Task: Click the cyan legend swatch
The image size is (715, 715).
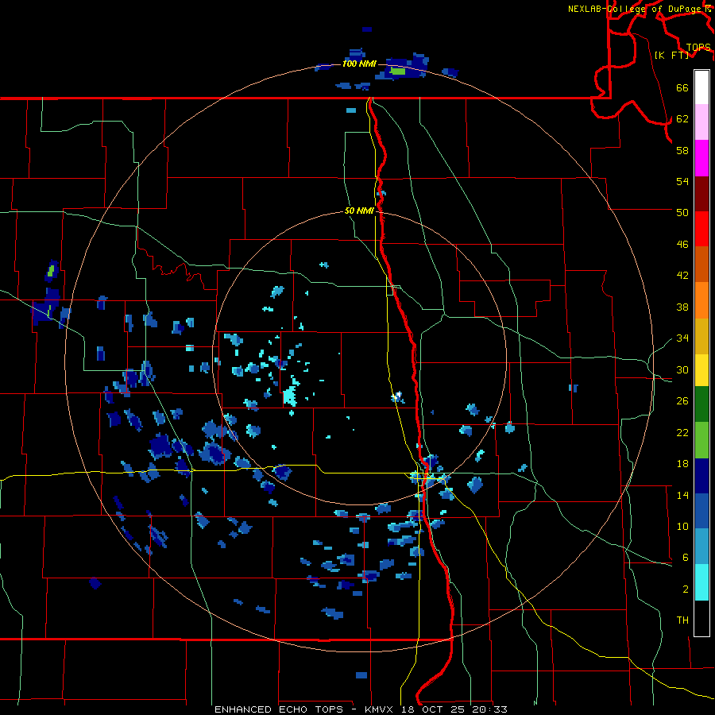Action: tap(701, 582)
